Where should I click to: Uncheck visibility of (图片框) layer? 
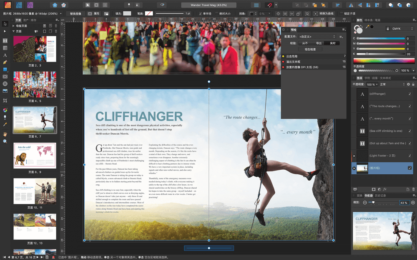(409, 168)
